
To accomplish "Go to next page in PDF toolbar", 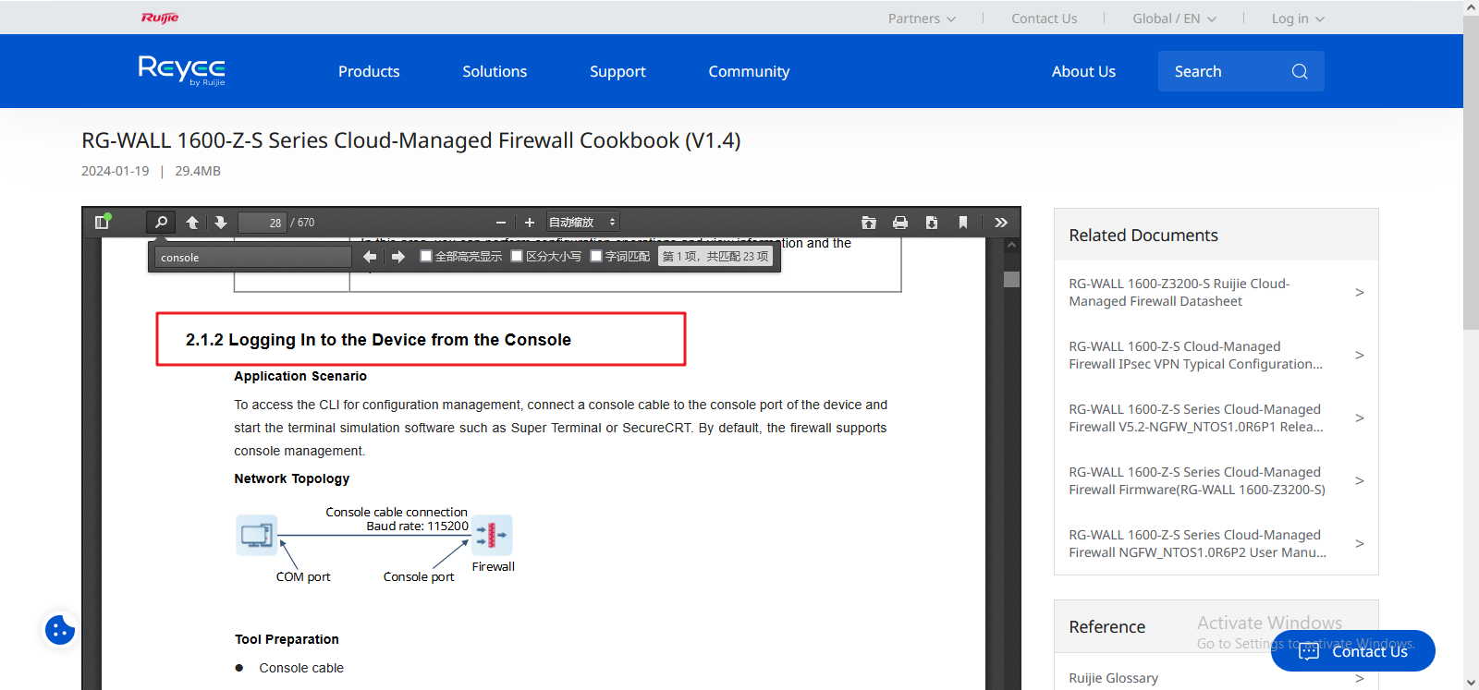I will pos(220,222).
